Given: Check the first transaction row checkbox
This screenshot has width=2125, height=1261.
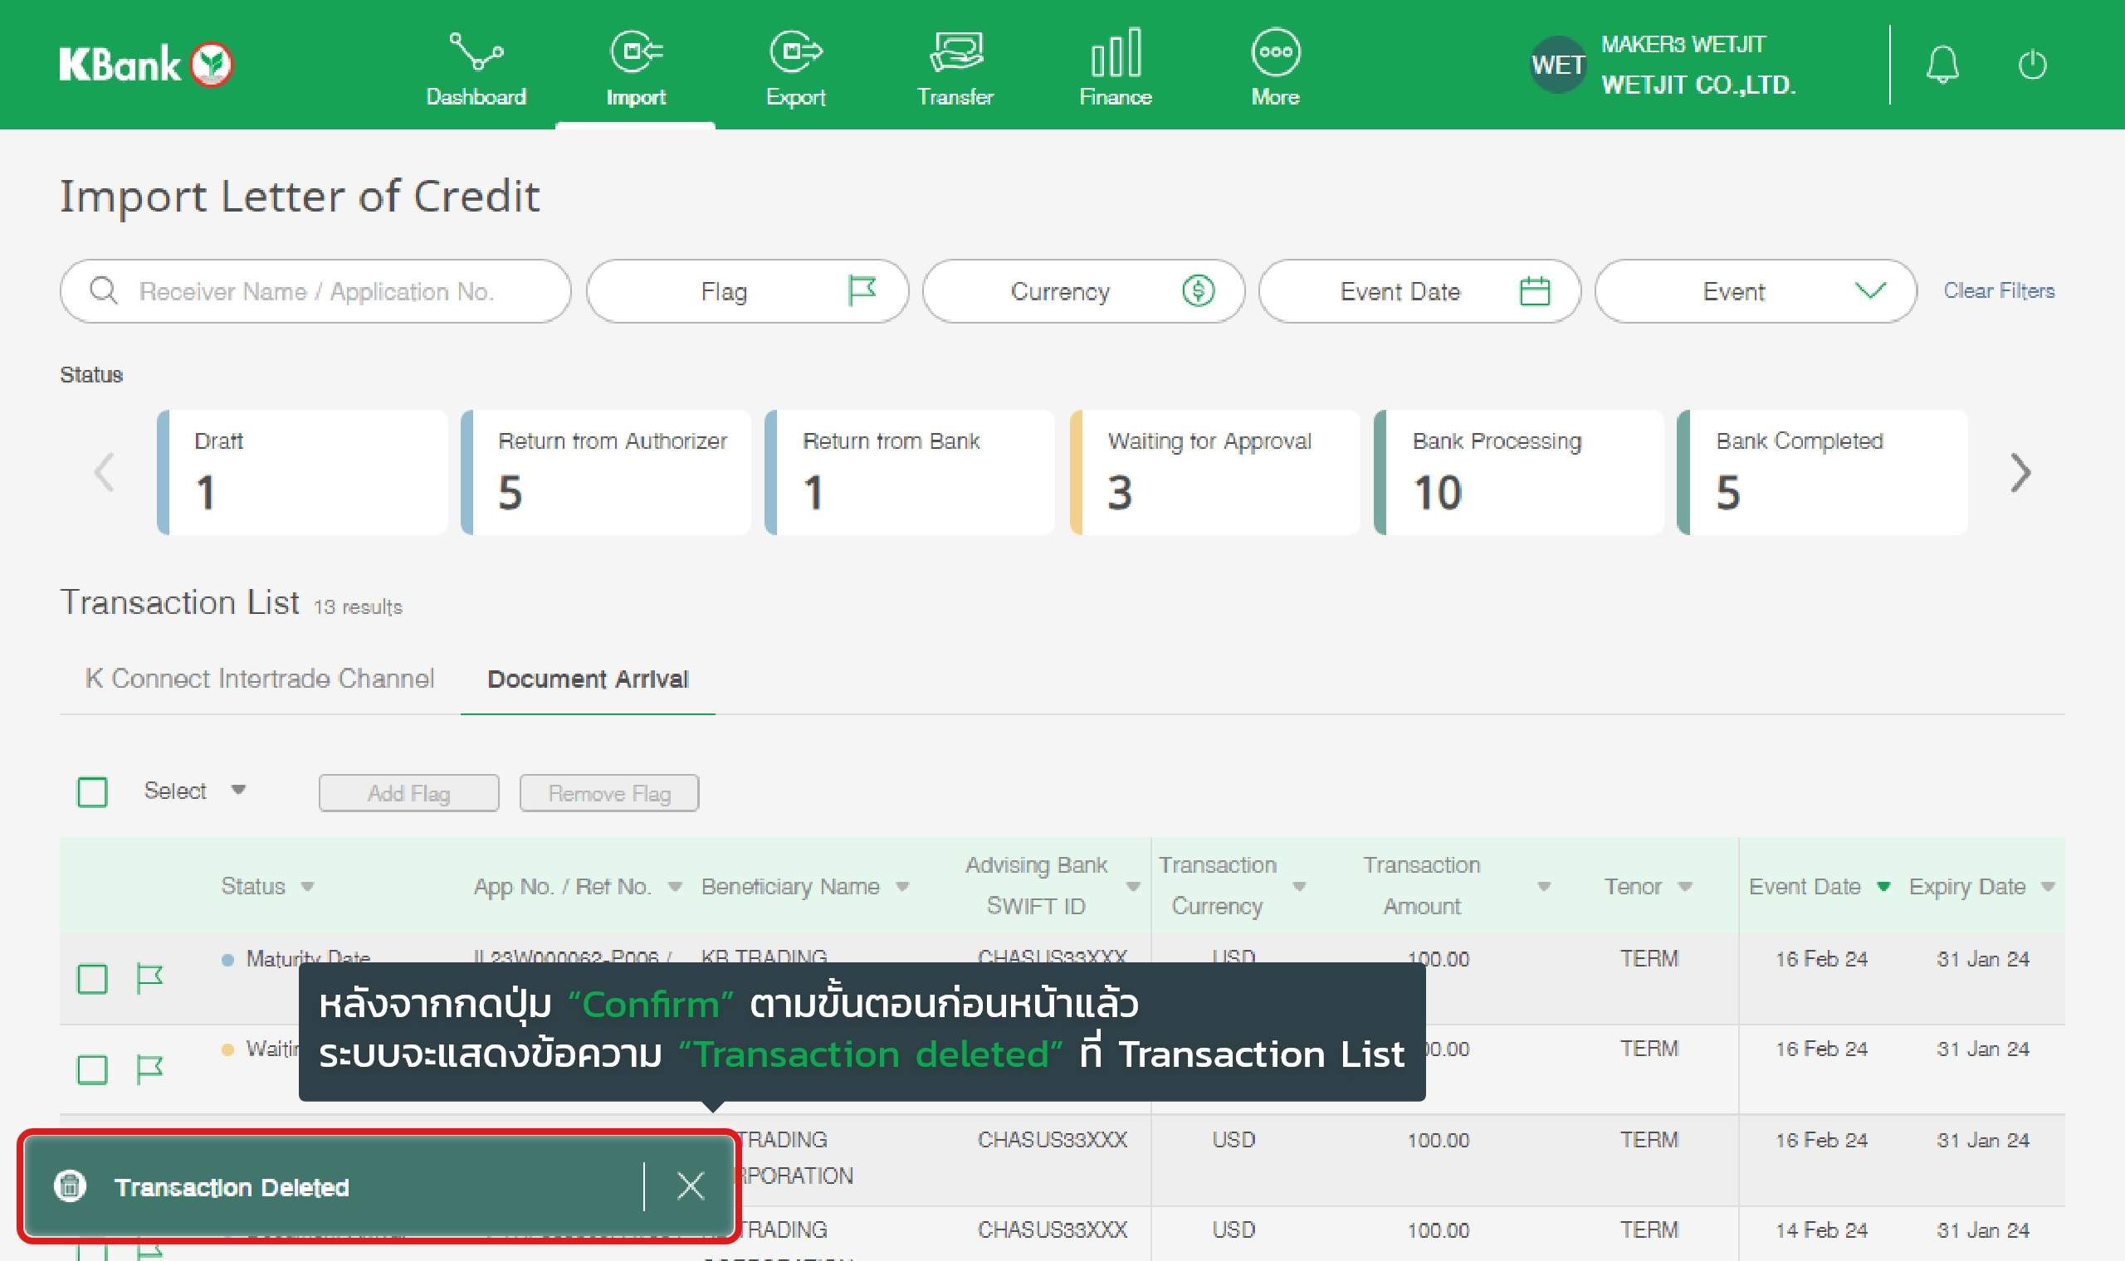Looking at the screenshot, I should [x=92, y=979].
